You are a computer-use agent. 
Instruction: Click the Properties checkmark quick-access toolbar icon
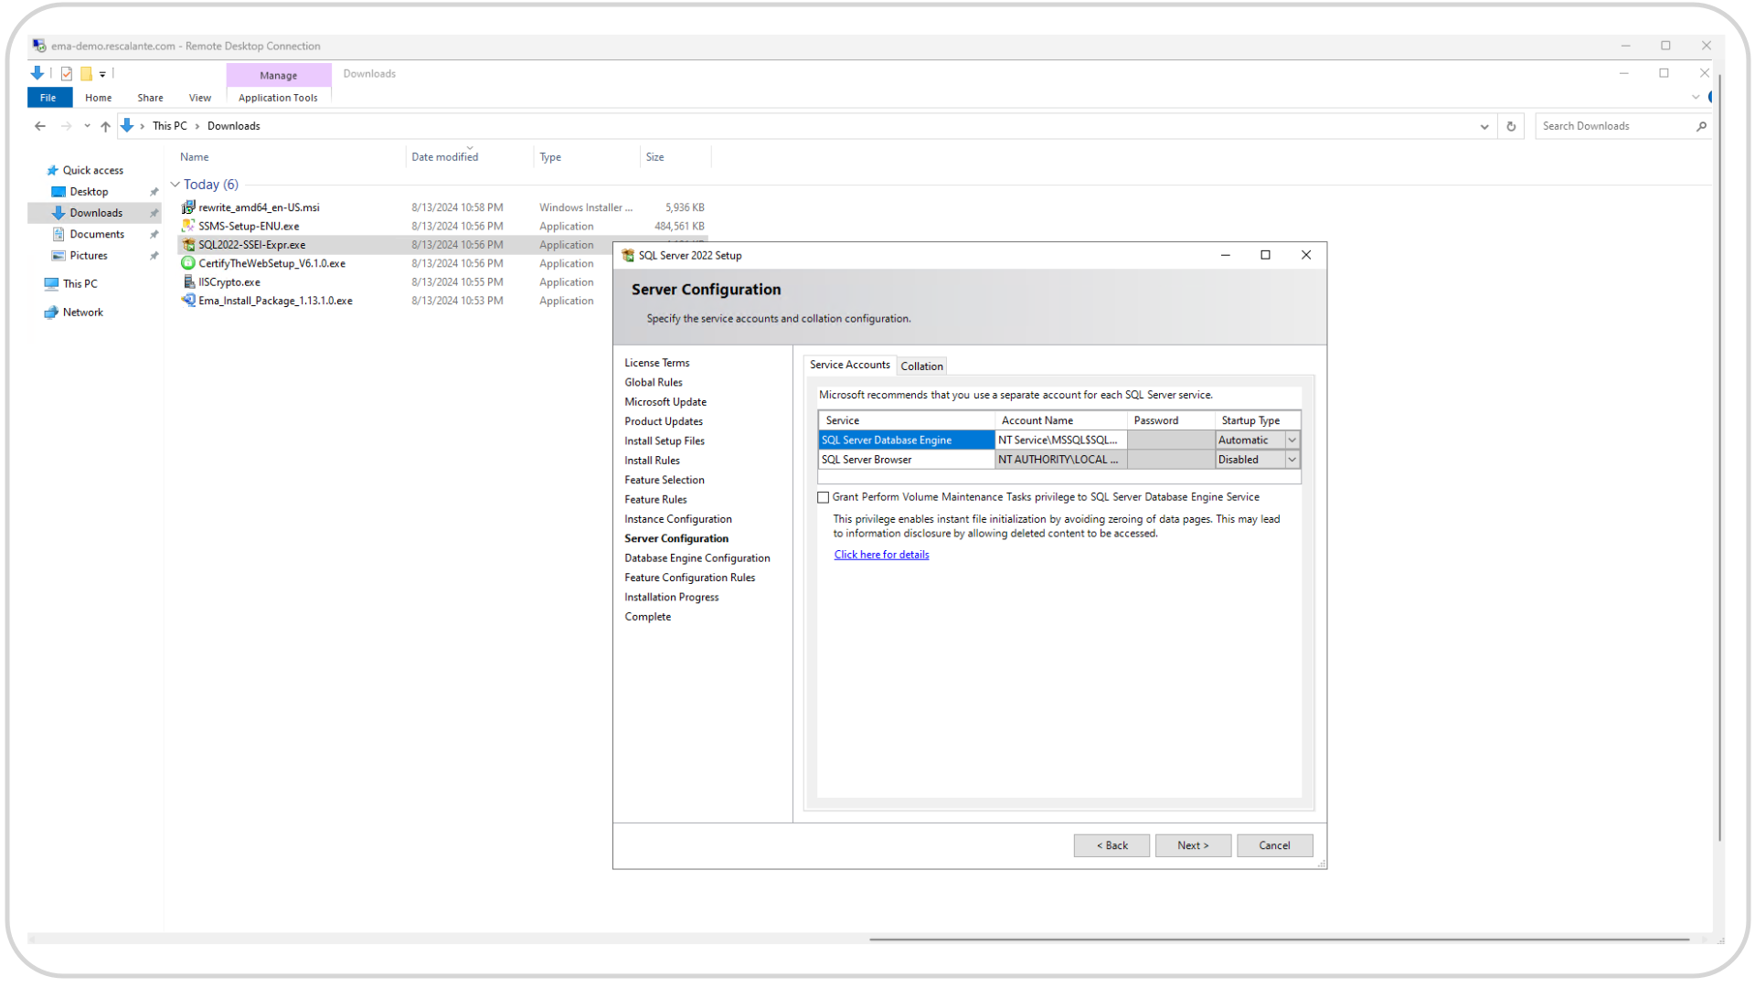click(x=67, y=74)
